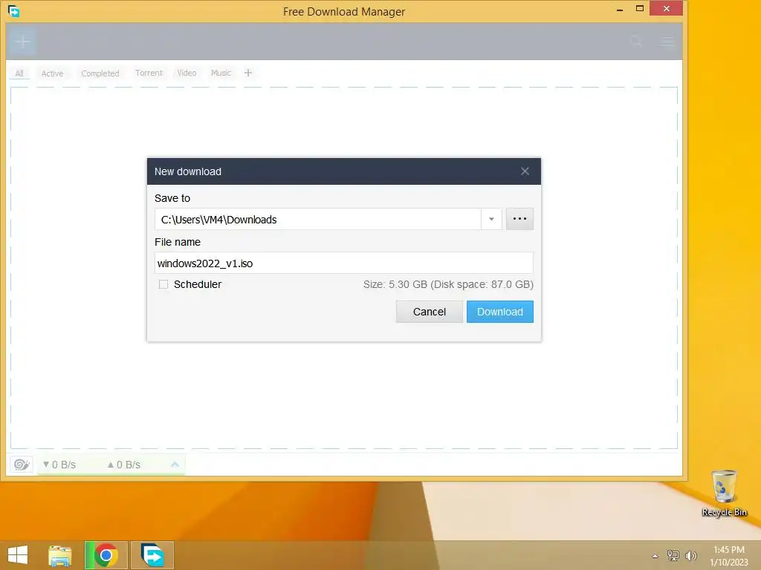Cancel the new download
The height and width of the screenshot is (570, 761).
click(x=429, y=312)
